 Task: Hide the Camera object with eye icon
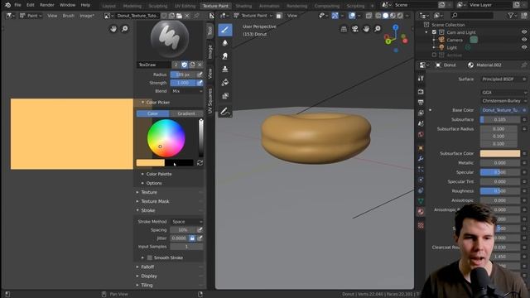pyautogui.click(x=524, y=40)
